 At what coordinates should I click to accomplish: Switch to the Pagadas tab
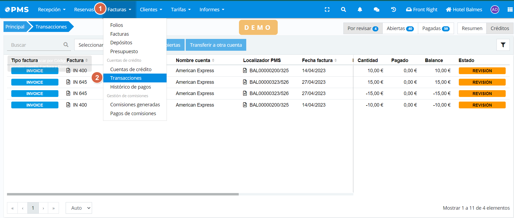(435, 28)
